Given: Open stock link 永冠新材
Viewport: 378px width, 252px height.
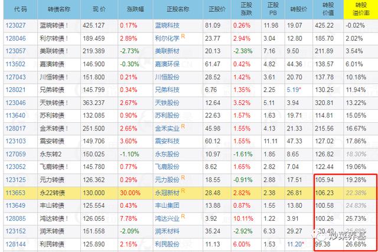Looking at the screenshot, I should click(x=167, y=193).
